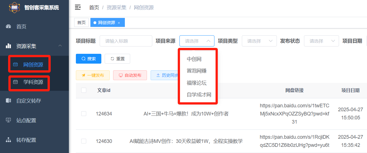Click the 转存配置 sitemap icon in sidebar
This screenshot has width=367, height=153.
click(8, 140)
